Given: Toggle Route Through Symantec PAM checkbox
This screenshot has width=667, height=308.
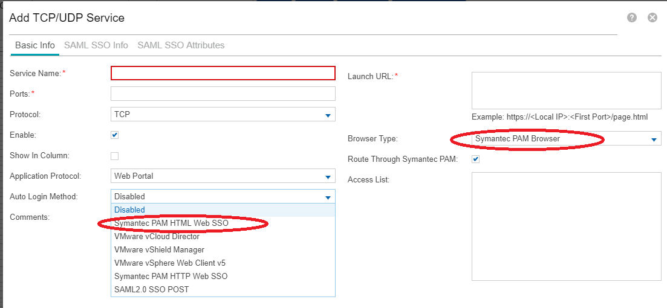Looking at the screenshot, I should (475, 159).
